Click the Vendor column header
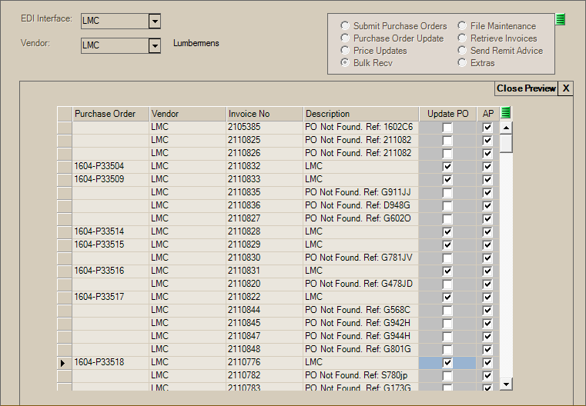 188,114
